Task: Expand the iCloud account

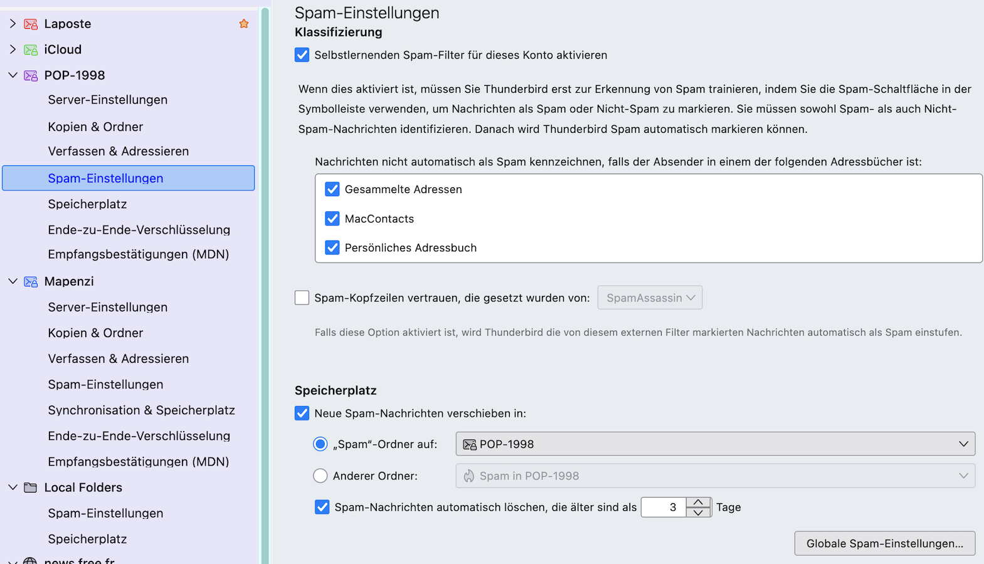Action: [x=13, y=50]
